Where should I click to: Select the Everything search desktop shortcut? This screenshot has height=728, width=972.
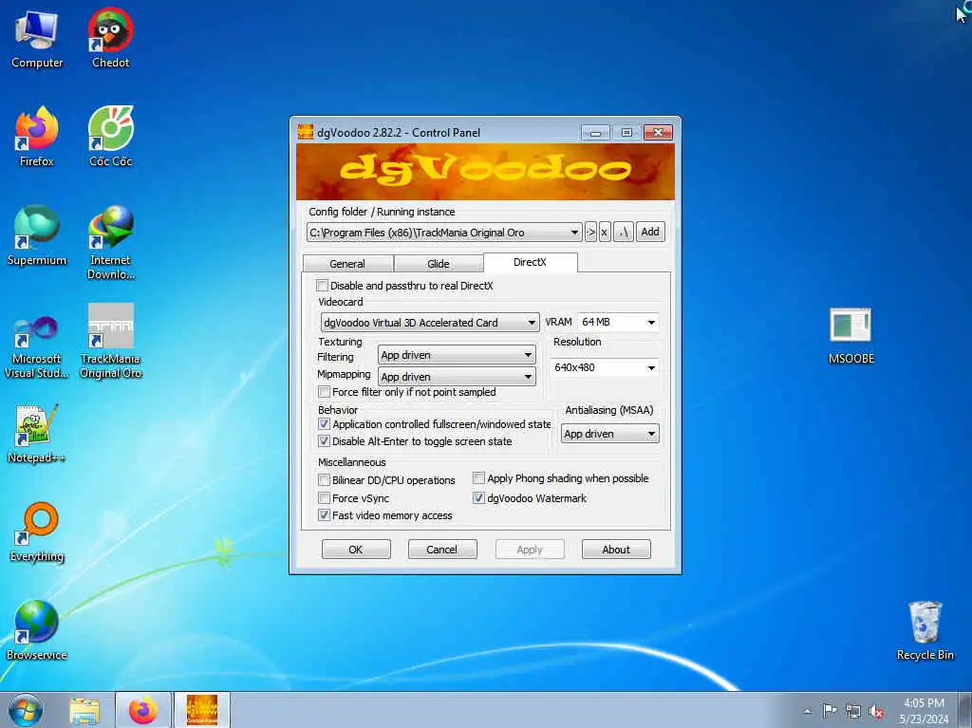tap(37, 532)
